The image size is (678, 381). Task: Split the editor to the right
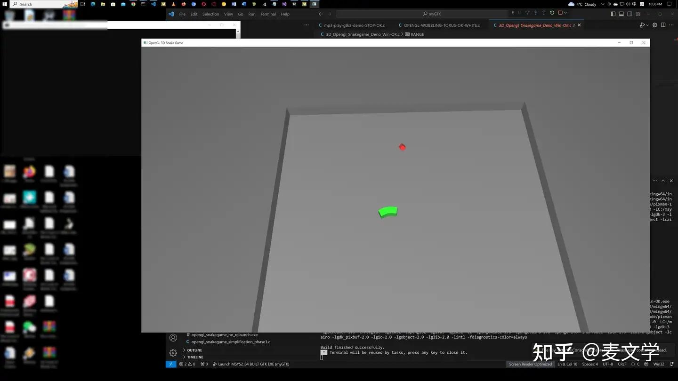click(x=663, y=25)
